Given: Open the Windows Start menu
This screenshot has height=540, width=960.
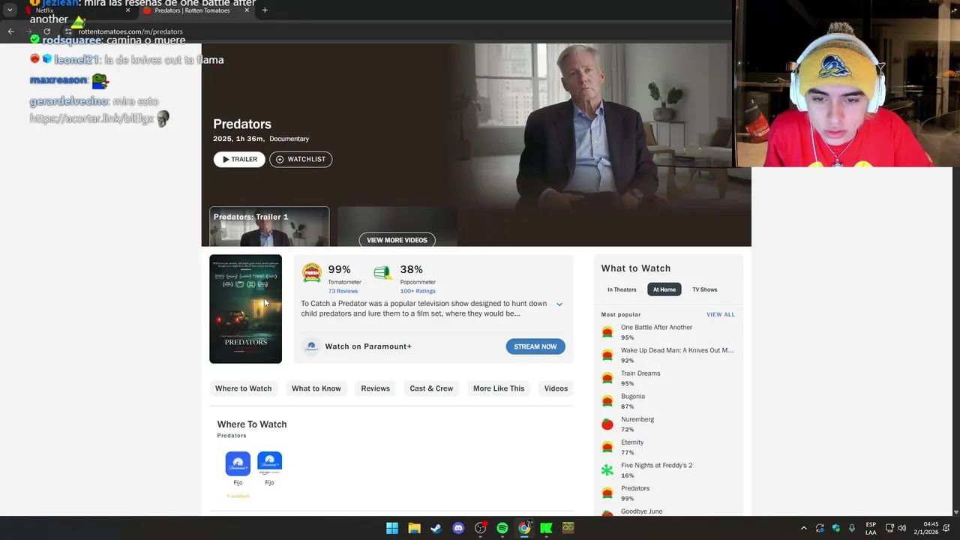Looking at the screenshot, I should [x=392, y=528].
